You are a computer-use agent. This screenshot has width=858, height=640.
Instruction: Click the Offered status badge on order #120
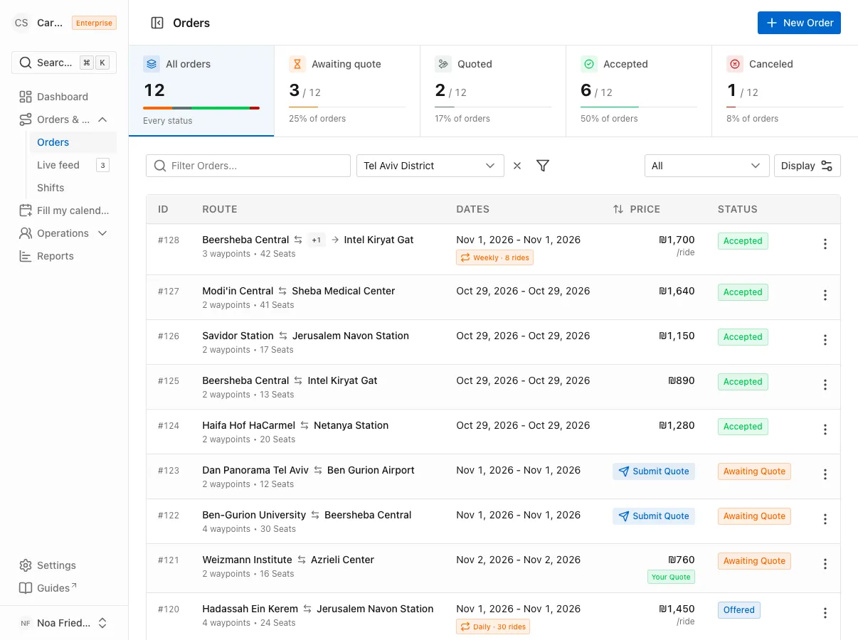point(739,610)
